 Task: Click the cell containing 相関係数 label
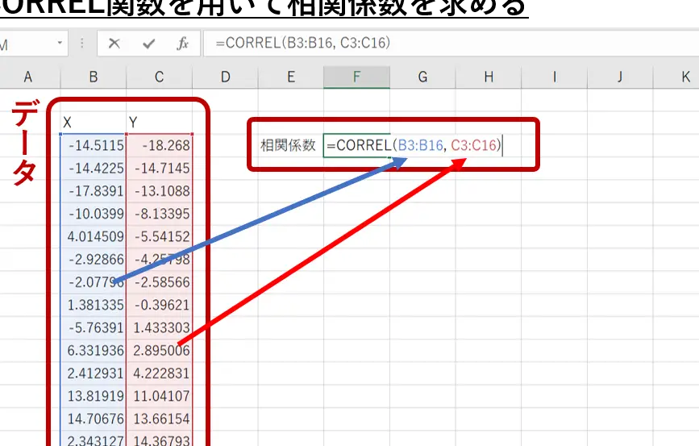288,145
